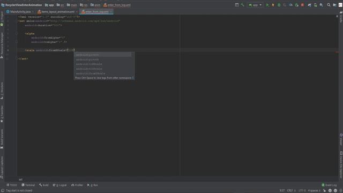Click the white user account icon
This screenshot has width=343, height=193.
[340, 5]
